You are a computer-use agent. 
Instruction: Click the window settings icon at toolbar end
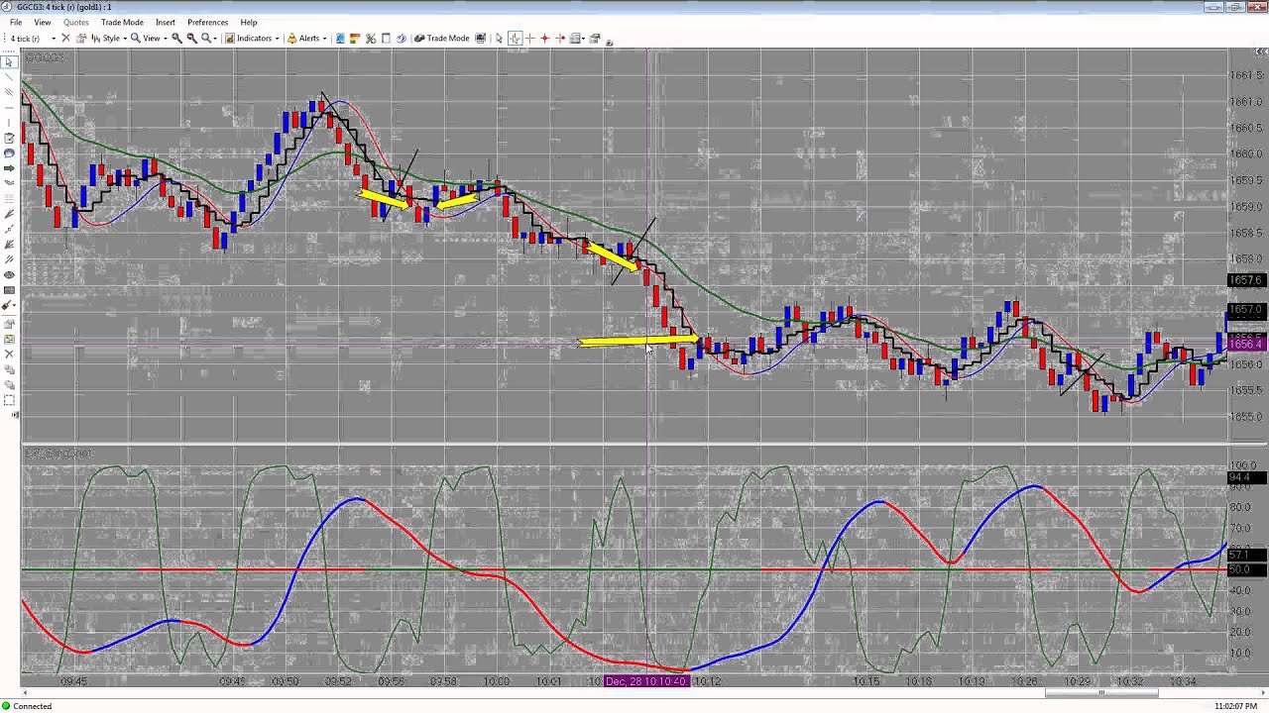click(595, 39)
